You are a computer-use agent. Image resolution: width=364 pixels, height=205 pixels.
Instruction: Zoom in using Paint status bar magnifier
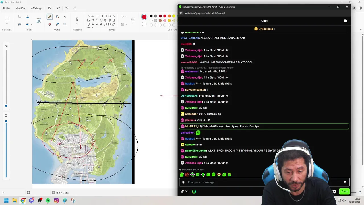[x=360, y=192]
